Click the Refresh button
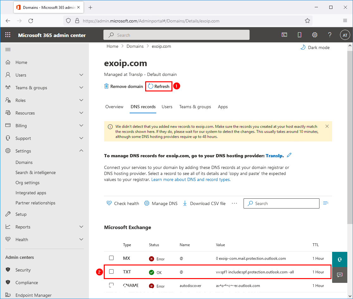 pos(159,86)
